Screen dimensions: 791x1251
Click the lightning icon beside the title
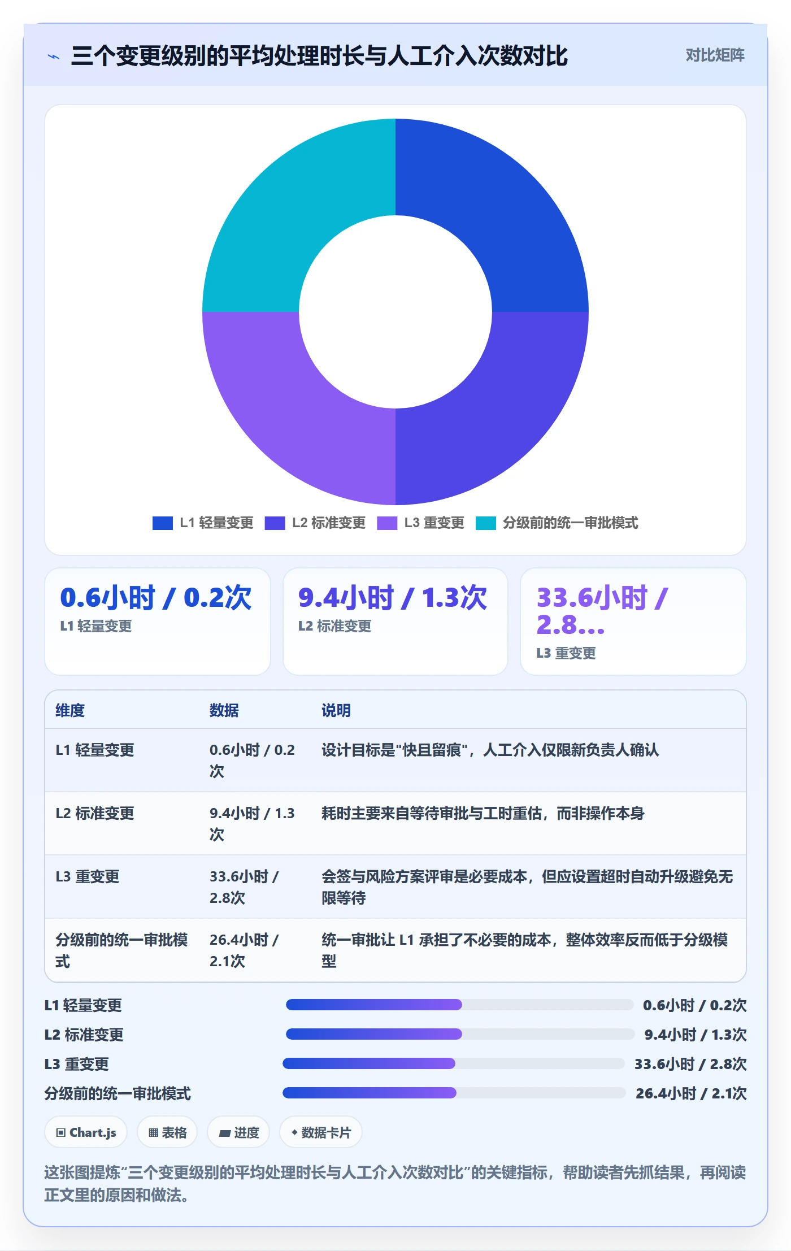click(54, 57)
